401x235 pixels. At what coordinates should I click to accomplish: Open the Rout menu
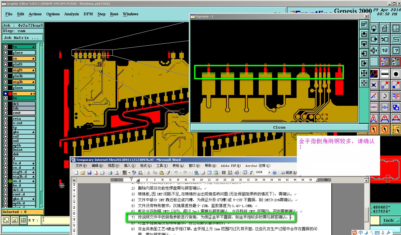point(114,14)
